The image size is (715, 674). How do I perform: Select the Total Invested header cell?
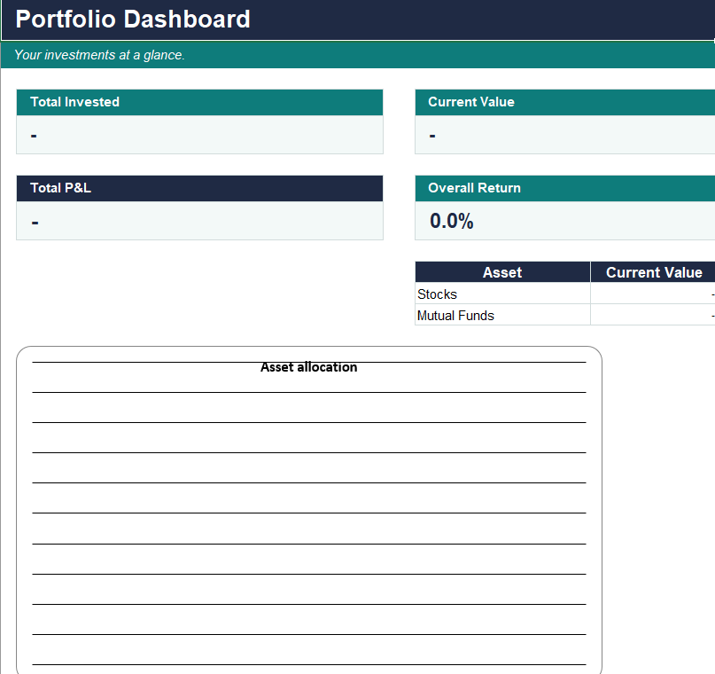199,102
